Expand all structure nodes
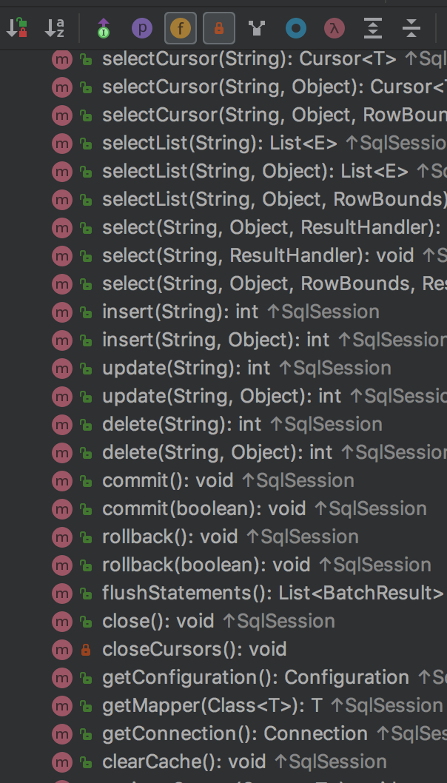The width and height of the screenshot is (447, 783). (373, 29)
